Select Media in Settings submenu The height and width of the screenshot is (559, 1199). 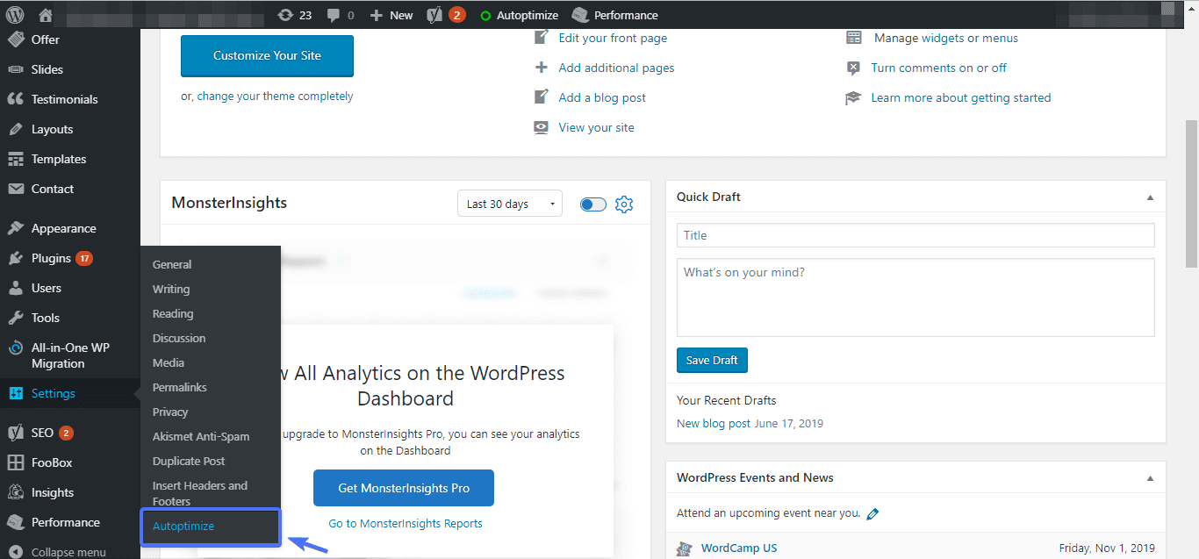169,362
